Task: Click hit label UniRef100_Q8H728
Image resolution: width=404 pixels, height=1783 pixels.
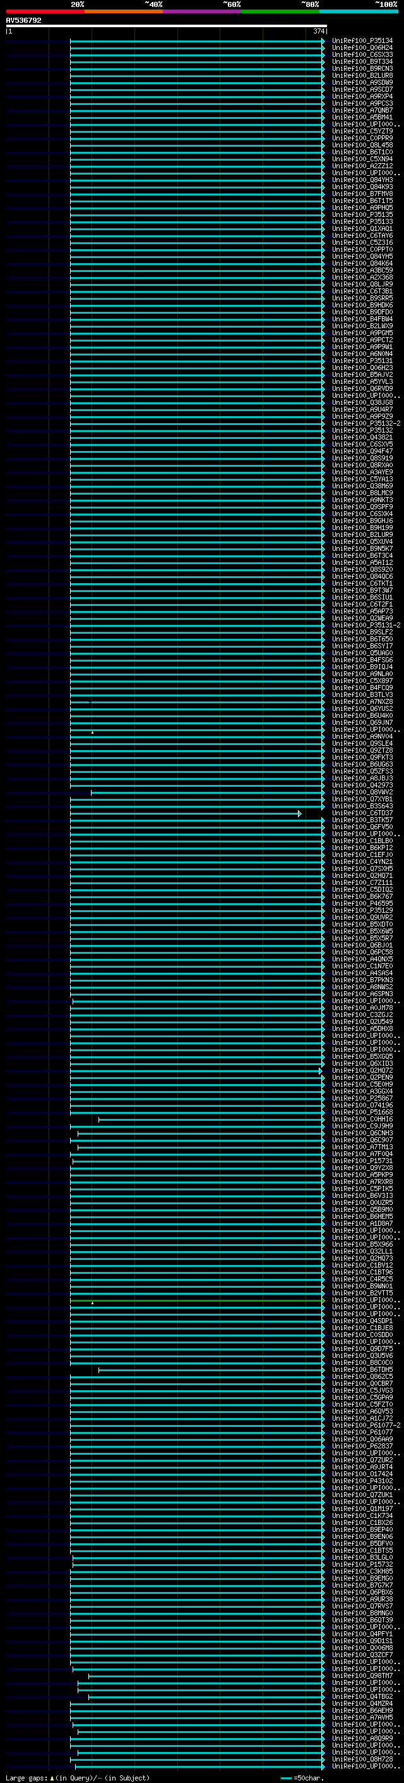Action: point(362,1759)
